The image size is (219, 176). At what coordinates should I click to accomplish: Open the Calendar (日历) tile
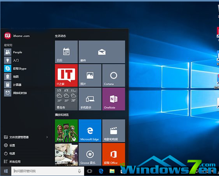click(x=66, y=52)
